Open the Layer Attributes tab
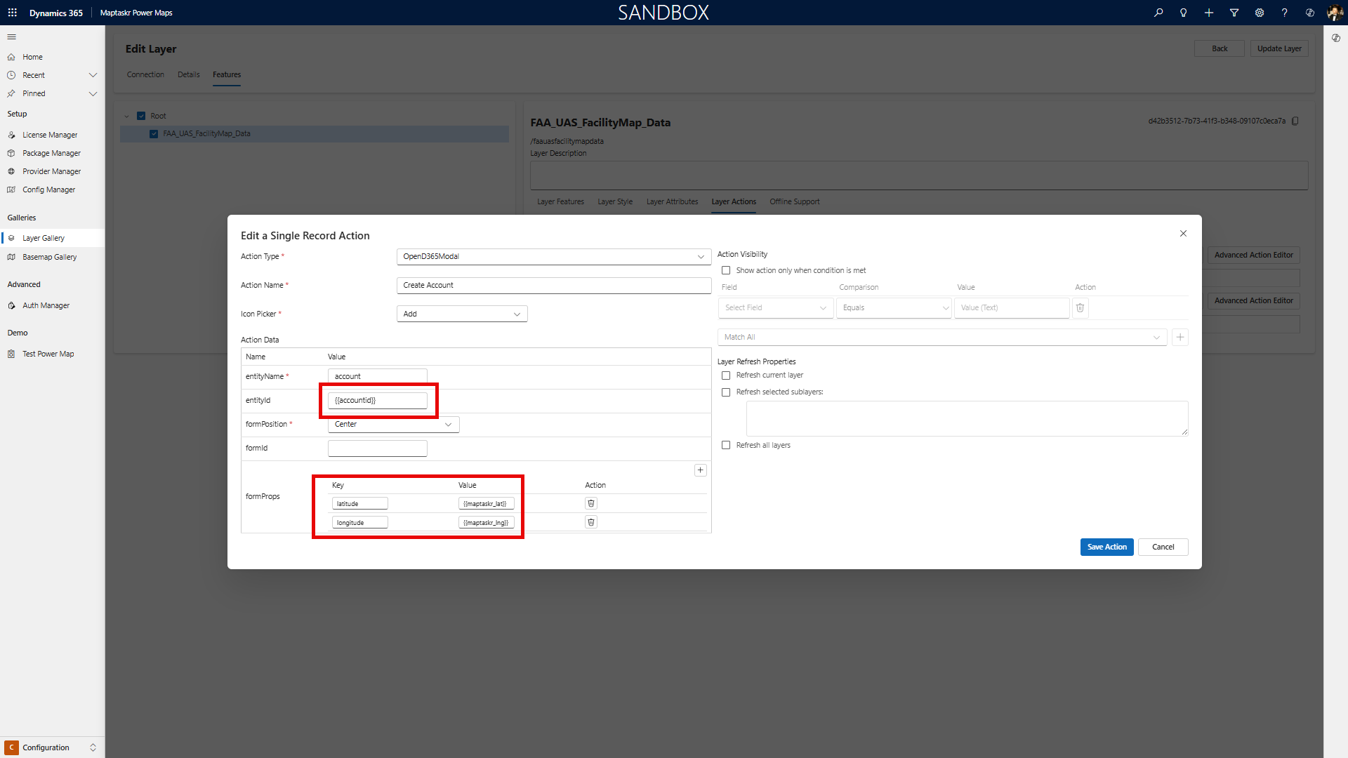Screen dimensions: 1348x758 (x=671, y=201)
